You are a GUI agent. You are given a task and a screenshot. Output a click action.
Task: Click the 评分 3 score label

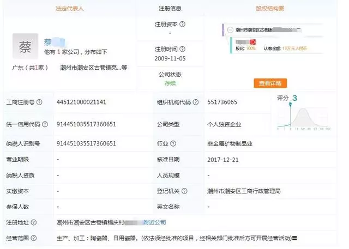tap(287, 98)
